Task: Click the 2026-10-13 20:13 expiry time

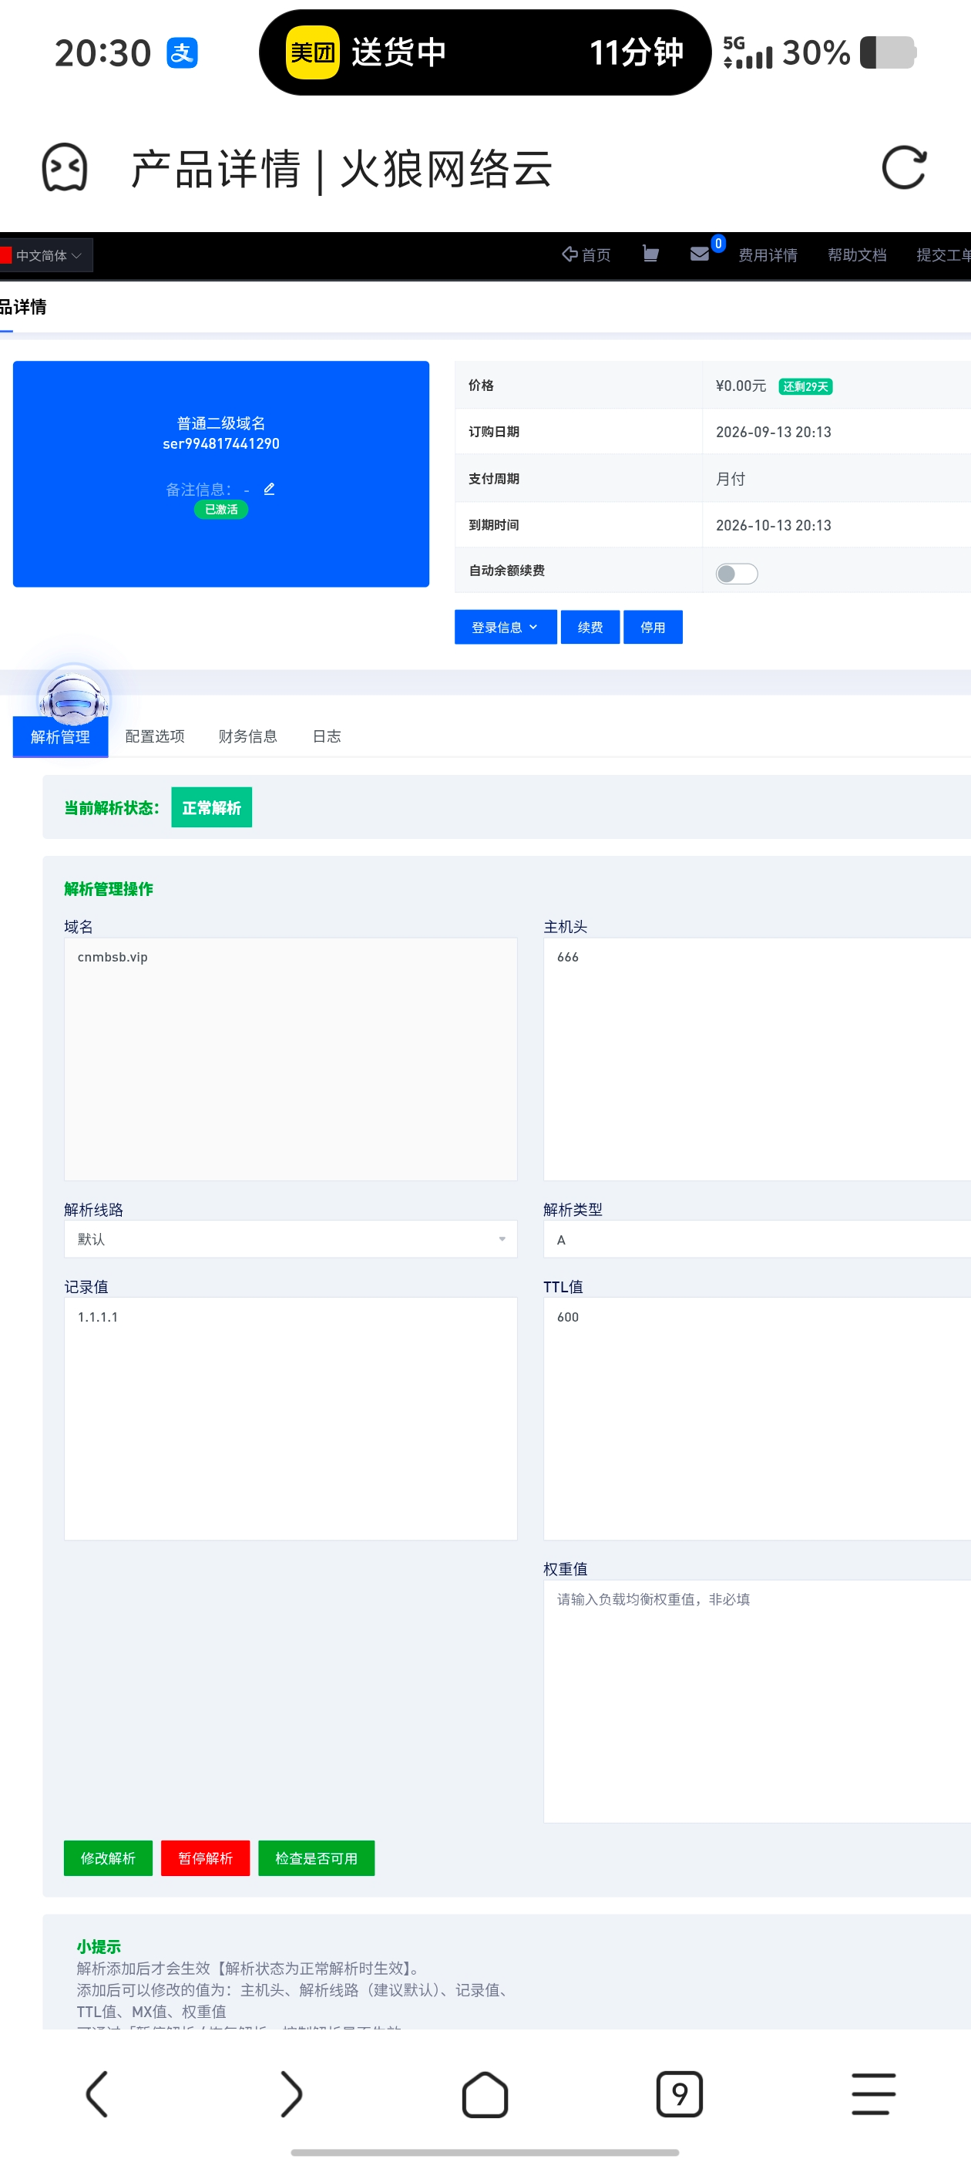Action: (773, 524)
